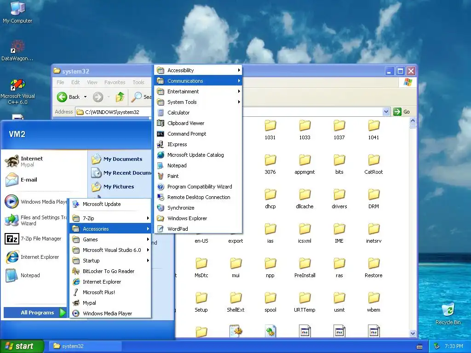Highlight Accessories menu item
Screen dimensions: 471x353
click(x=110, y=229)
